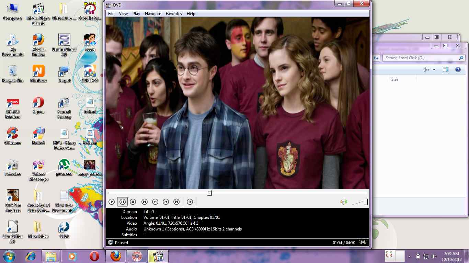Select the Mozilla Firefox desktop shortcut
Image resolution: width=469 pixels, height=263 pixels.
click(x=38, y=45)
